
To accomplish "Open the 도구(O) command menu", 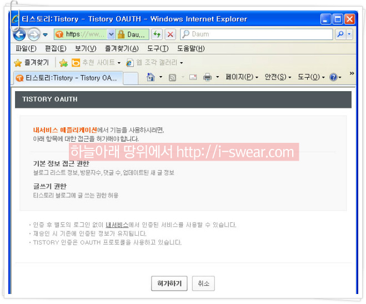I will pyautogui.click(x=312, y=77).
